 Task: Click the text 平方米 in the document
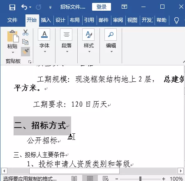pos(25,88)
